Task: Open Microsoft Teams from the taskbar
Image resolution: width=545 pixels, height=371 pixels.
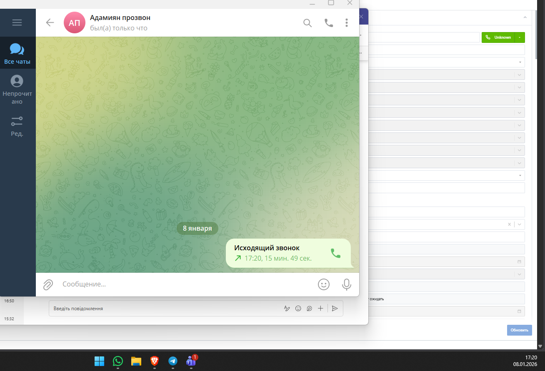Action: pos(191,361)
